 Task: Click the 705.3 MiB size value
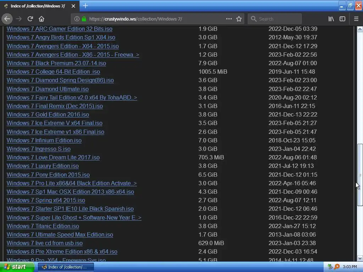coord(211,158)
